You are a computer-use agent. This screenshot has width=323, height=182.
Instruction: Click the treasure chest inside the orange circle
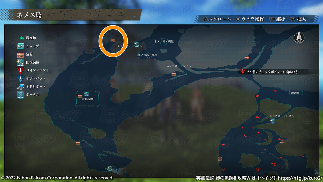point(113,41)
